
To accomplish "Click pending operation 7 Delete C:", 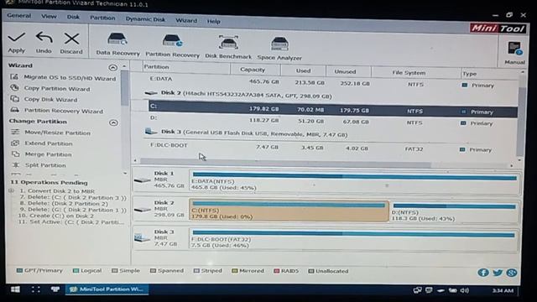I will 73,198.
